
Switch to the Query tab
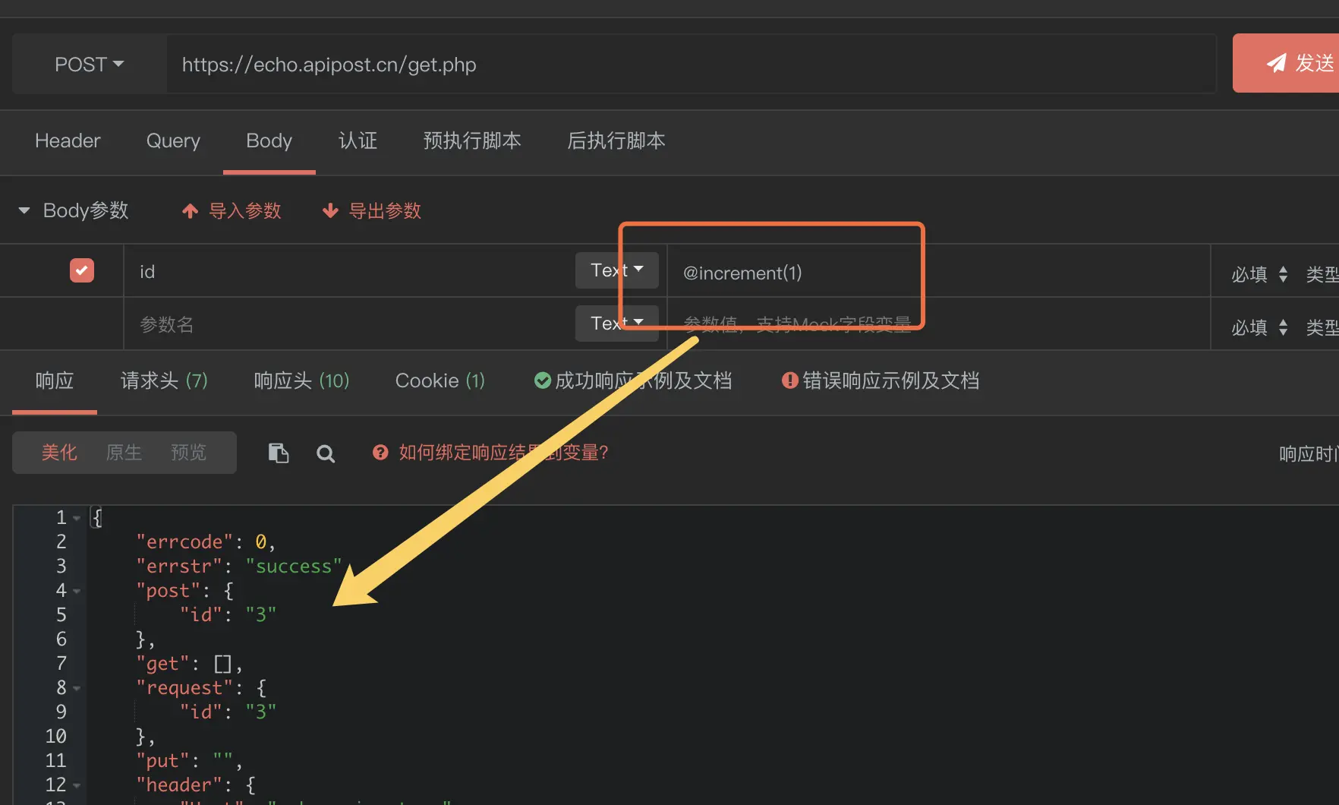173,141
